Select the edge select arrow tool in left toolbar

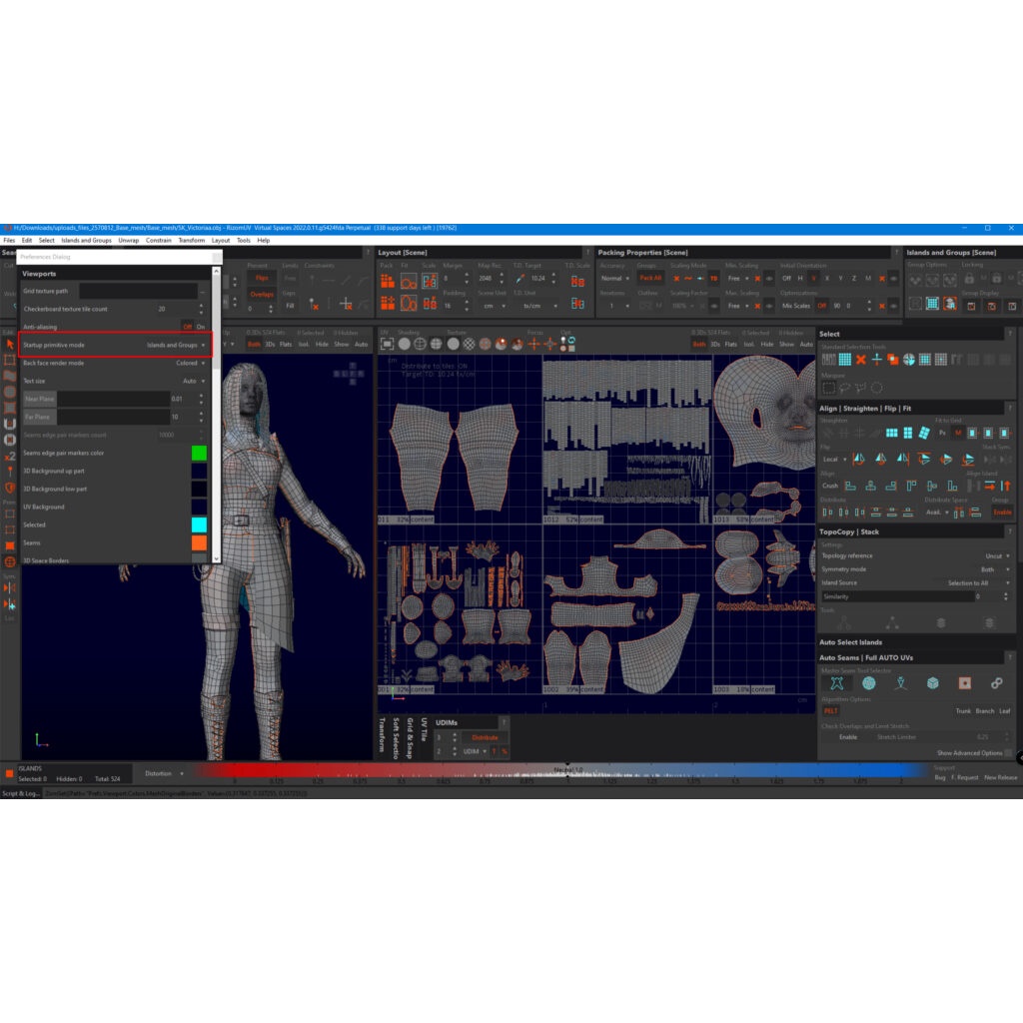pos(10,345)
